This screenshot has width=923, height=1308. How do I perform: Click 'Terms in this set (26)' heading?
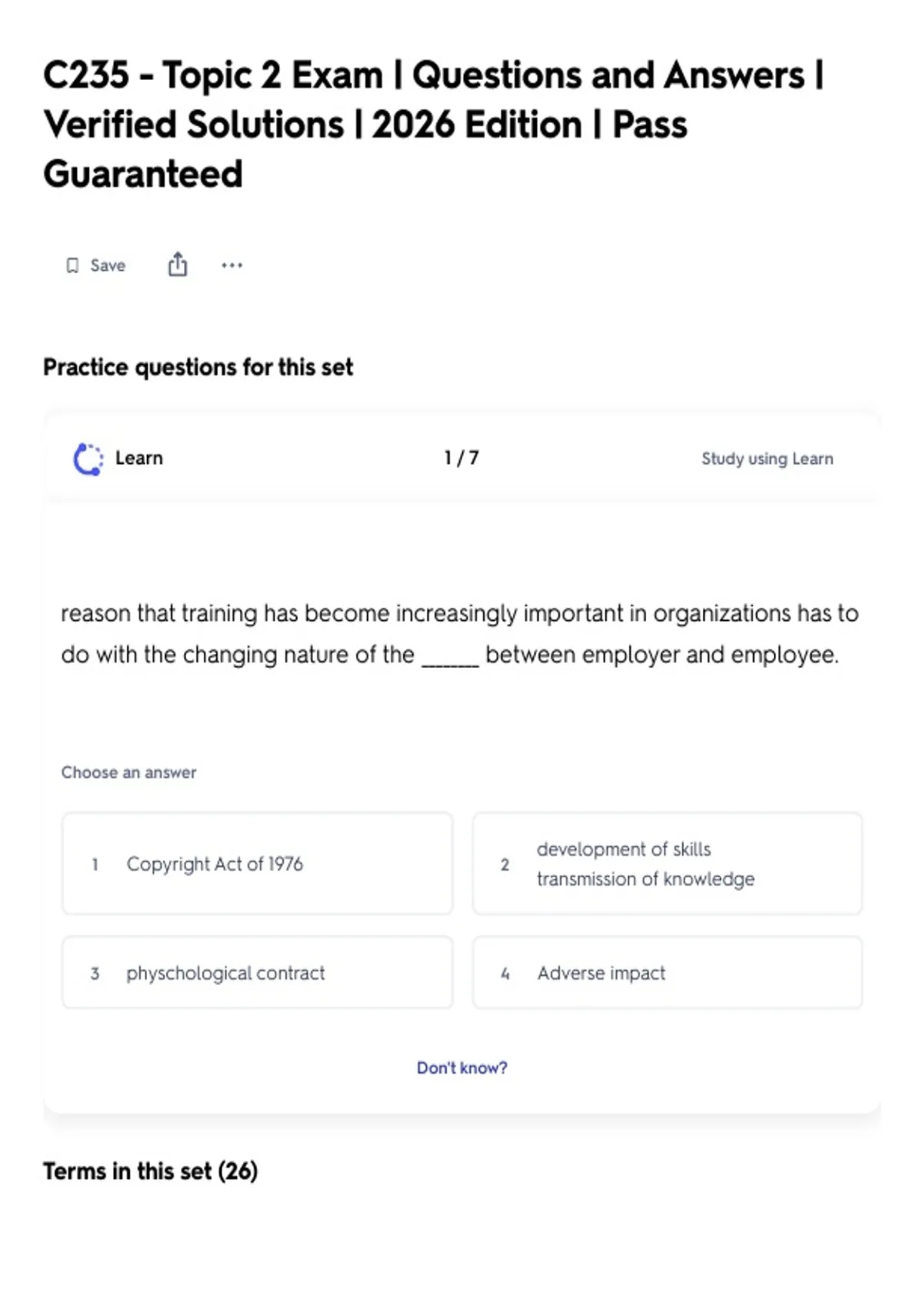pos(150,1171)
